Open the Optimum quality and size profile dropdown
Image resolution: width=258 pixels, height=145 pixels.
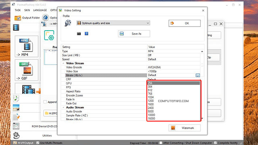tap(113, 23)
